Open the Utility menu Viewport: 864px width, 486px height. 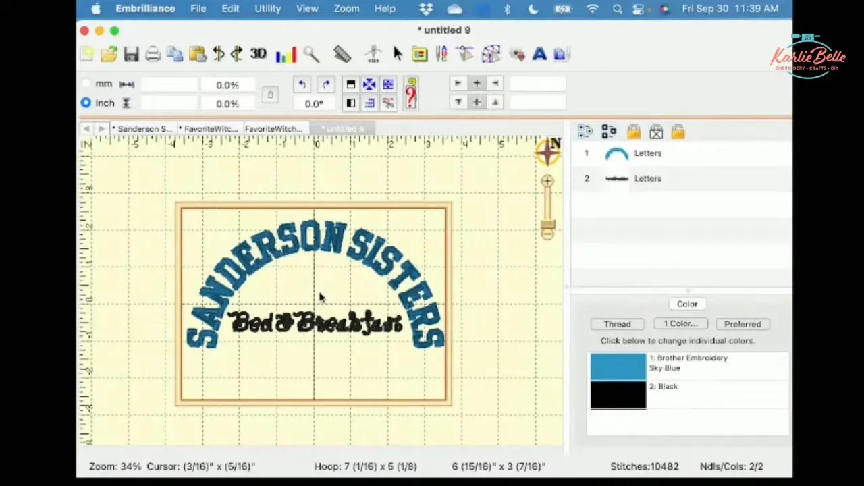coord(267,9)
